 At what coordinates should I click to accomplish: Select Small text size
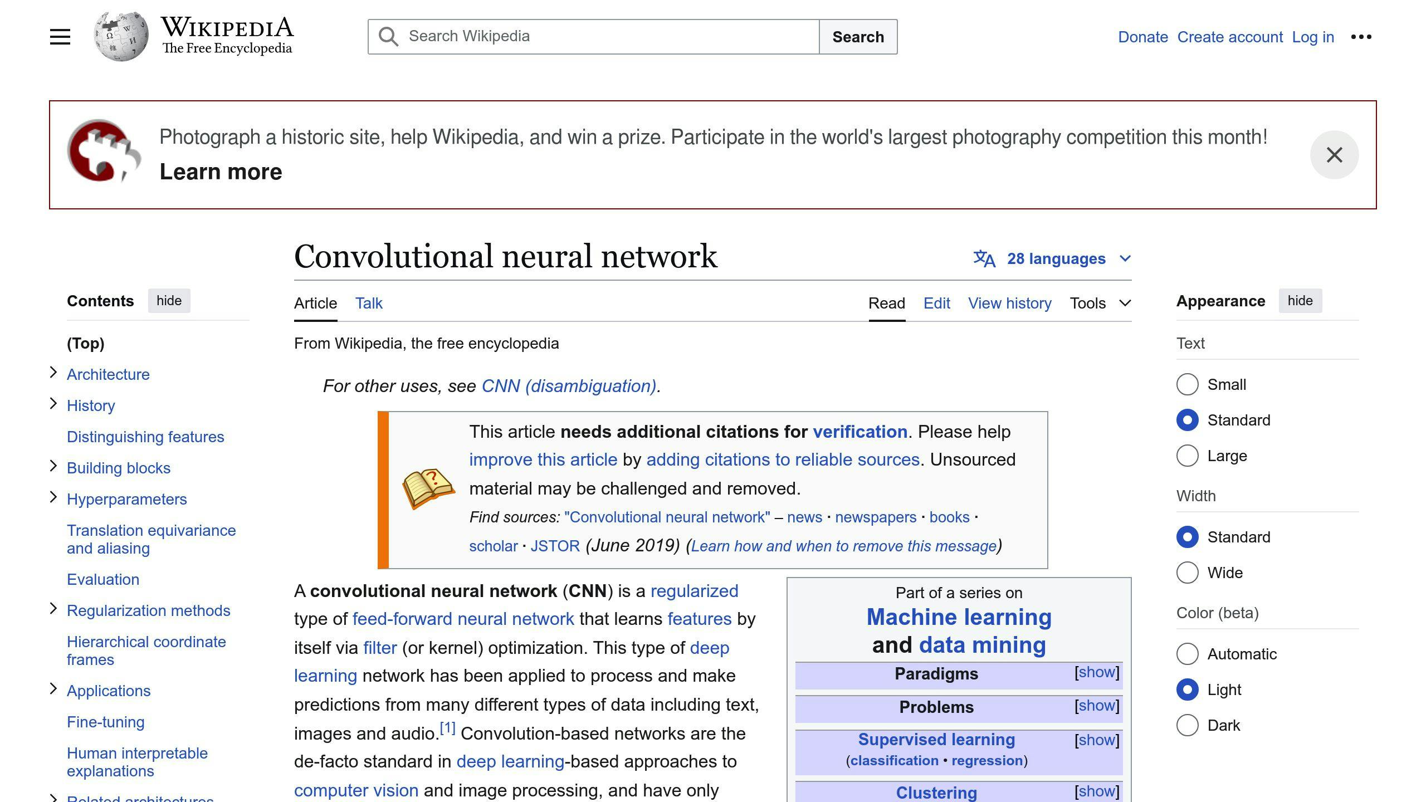coord(1187,384)
